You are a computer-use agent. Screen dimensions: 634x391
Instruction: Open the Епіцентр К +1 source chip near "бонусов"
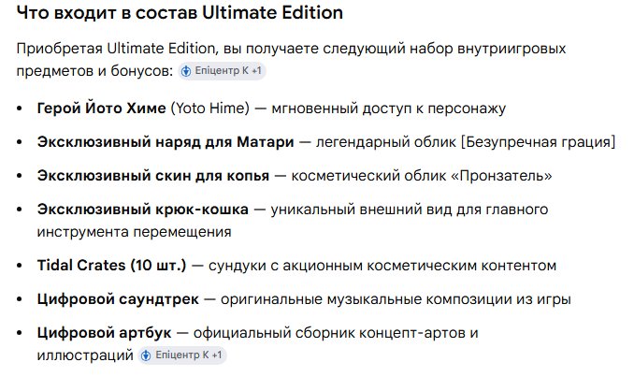pos(222,71)
